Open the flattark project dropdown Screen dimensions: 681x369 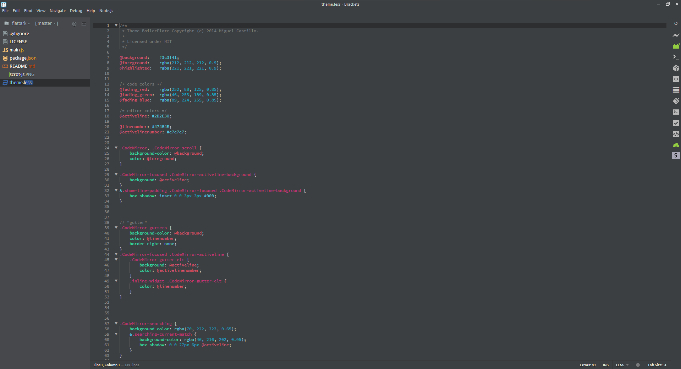click(x=21, y=23)
